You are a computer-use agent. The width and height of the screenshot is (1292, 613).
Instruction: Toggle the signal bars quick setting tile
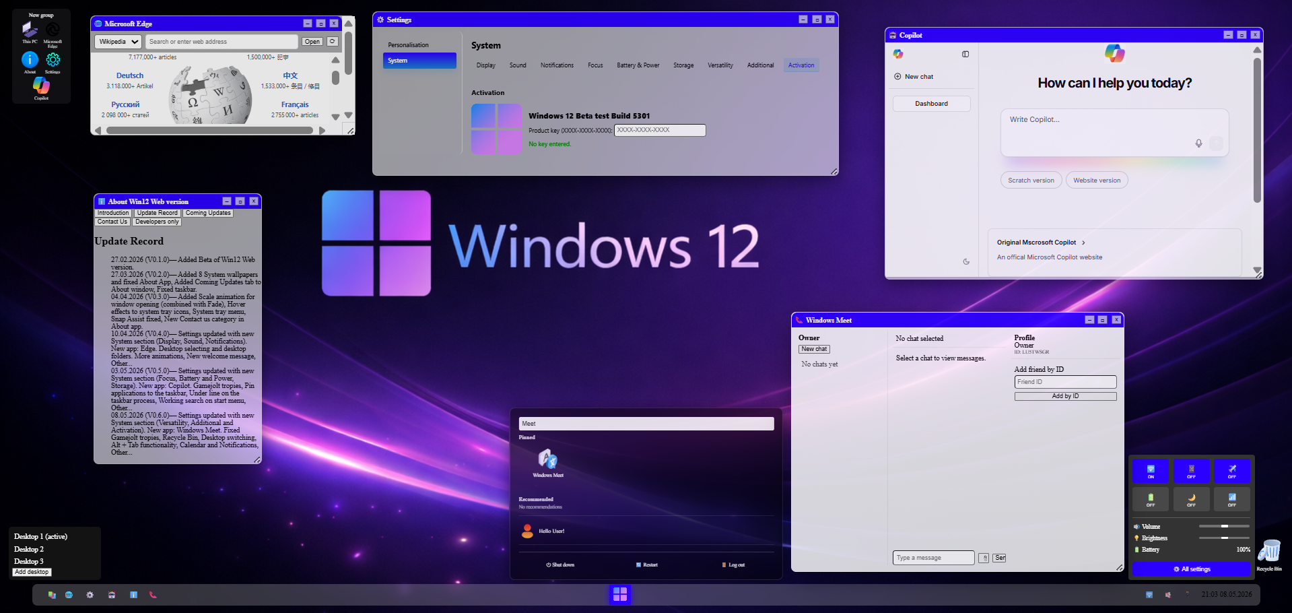click(x=1232, y=499)
